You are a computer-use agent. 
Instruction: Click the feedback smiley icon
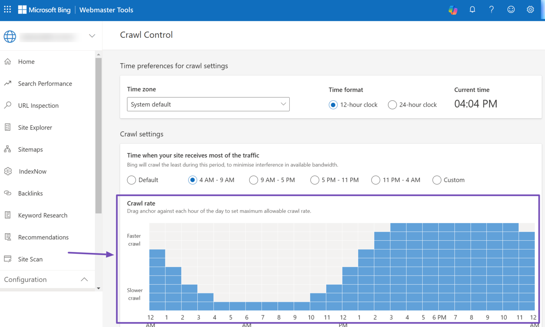point(511,10)
